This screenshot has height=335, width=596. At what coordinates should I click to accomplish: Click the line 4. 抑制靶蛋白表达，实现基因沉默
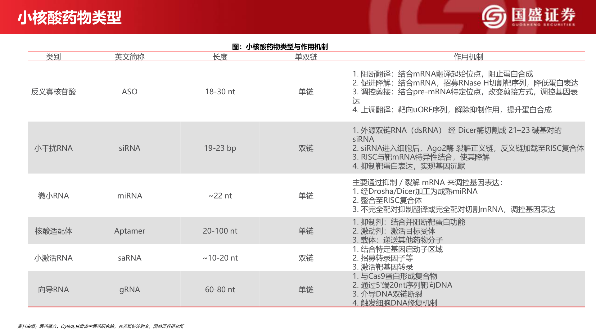tap(409, 166)
